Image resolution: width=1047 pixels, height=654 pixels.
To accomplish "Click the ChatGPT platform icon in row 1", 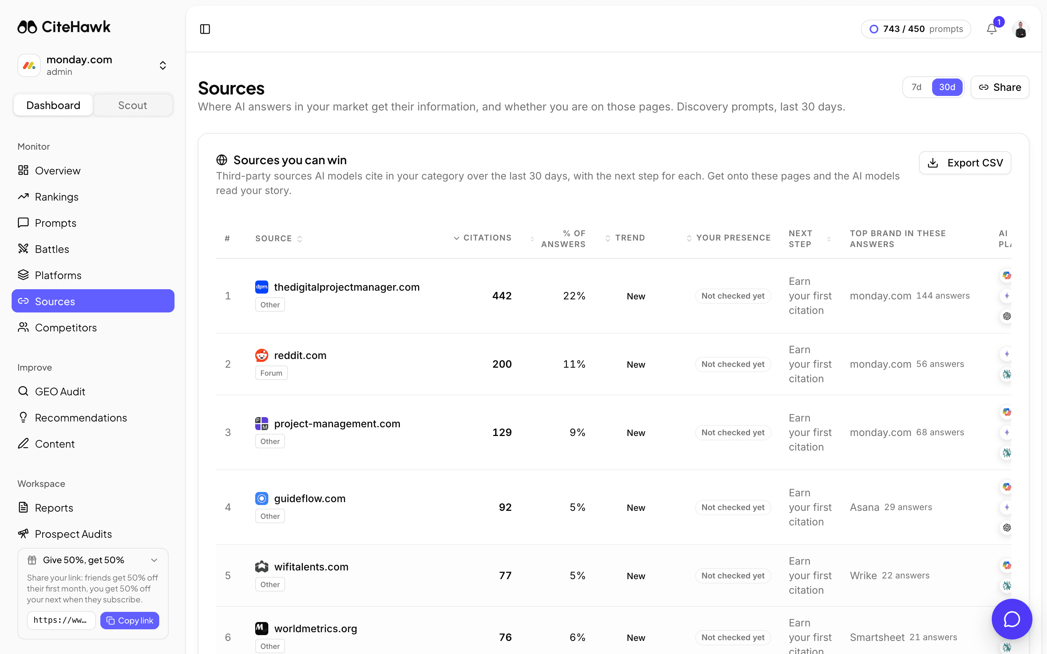I will (x=1007, y=316).
